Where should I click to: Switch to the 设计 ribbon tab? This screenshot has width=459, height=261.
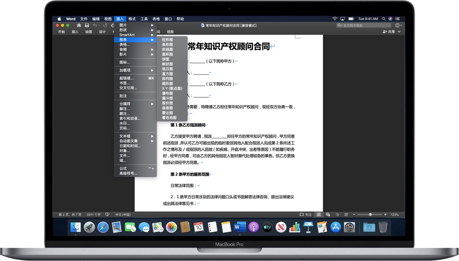pyautogui.click(x=102, y=32)
